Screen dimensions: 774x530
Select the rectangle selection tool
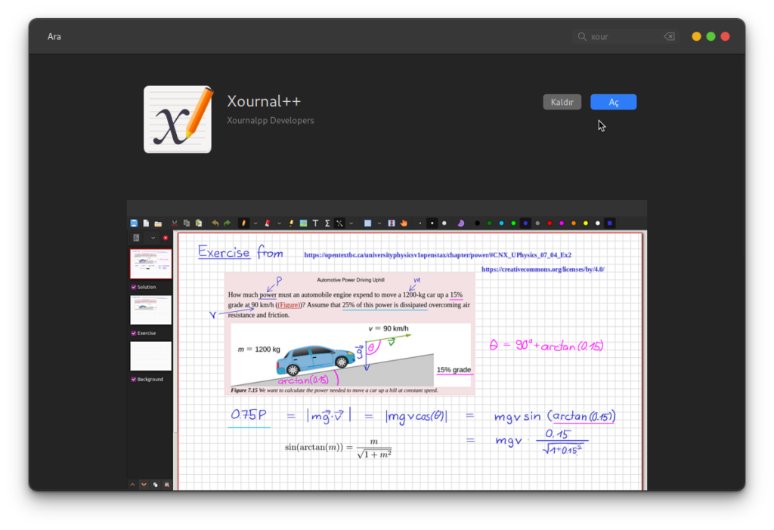tap(368, 223)
